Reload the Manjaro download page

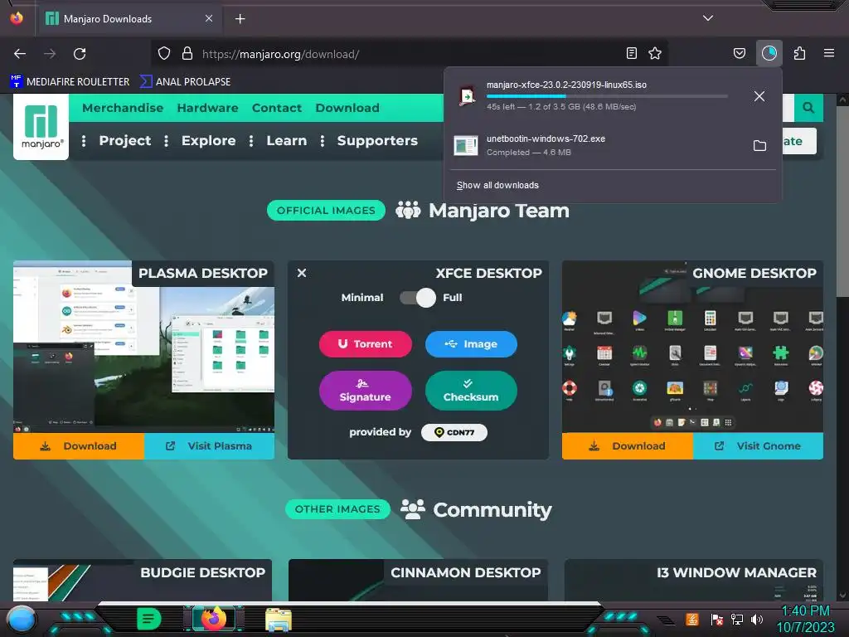coord(80,54)
